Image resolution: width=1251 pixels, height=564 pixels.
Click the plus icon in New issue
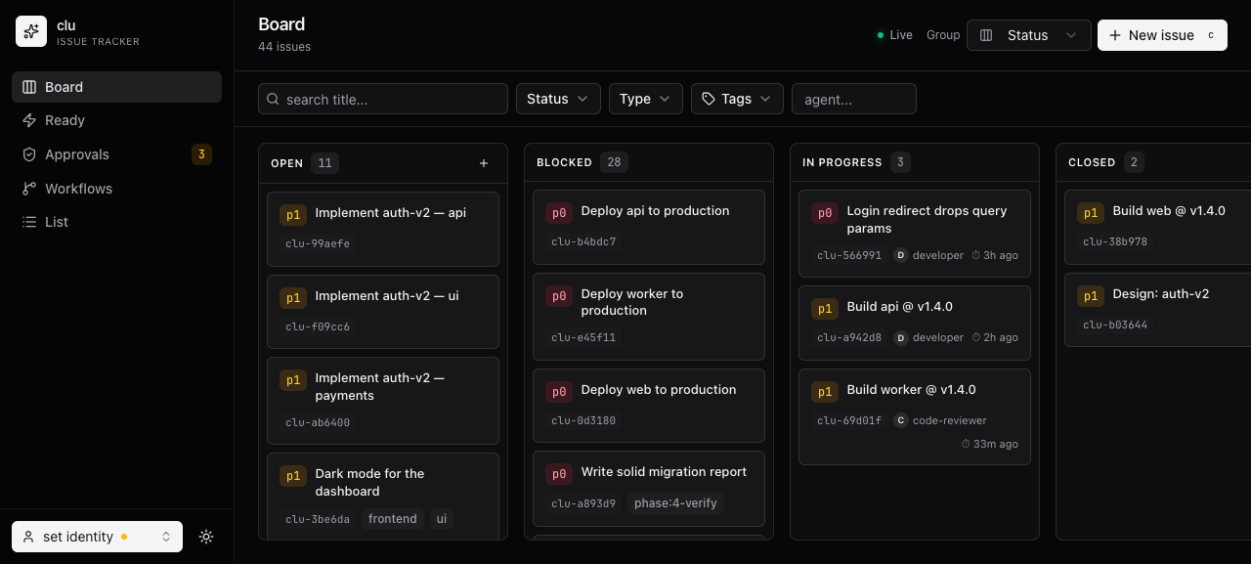coord(1115,35)
